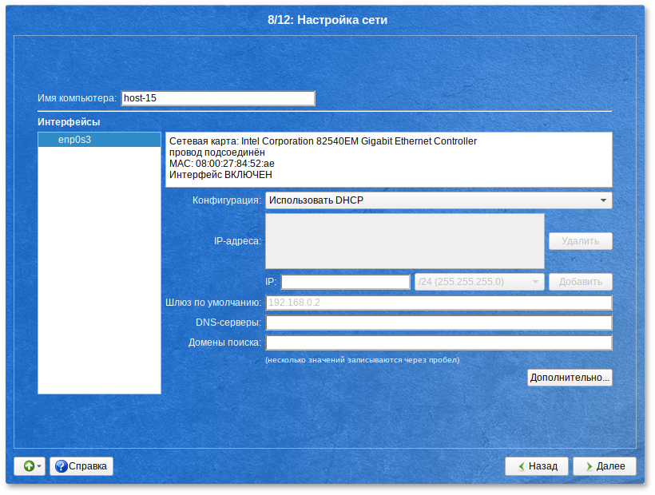The image size is (655, 495).
Task: Focus the Имя компьютера field
Action: click(x=218, y=98)
